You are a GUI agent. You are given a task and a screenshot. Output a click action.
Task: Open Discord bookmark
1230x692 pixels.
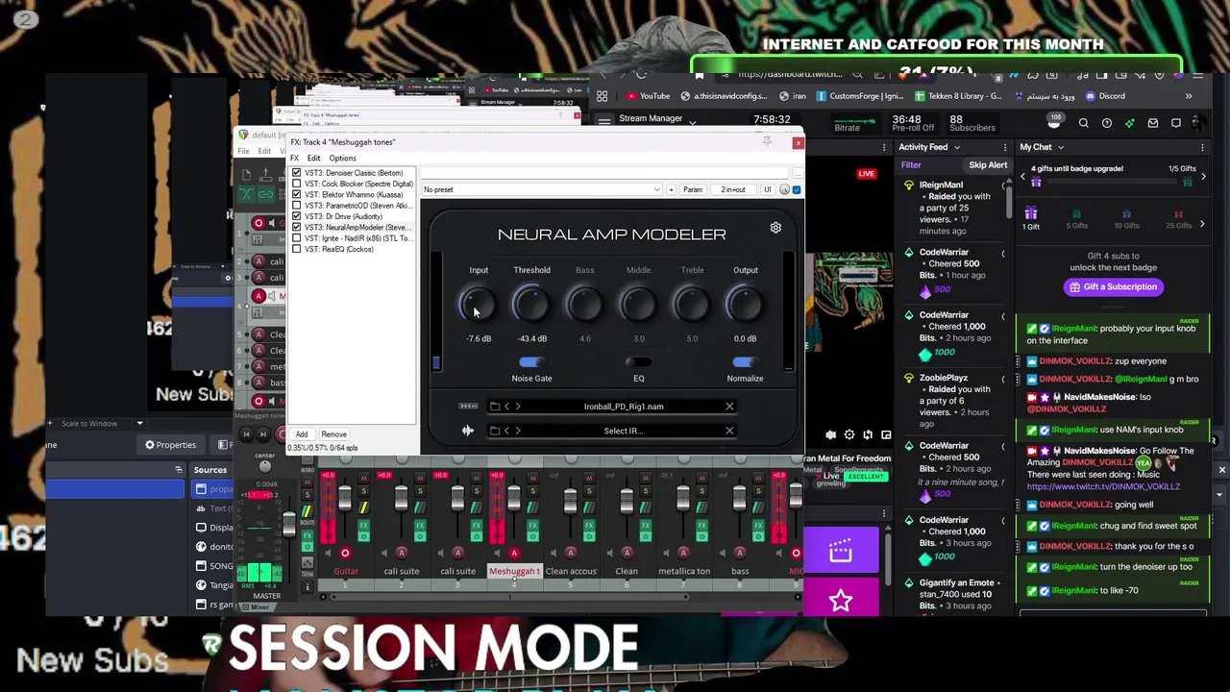point(1105,96)
